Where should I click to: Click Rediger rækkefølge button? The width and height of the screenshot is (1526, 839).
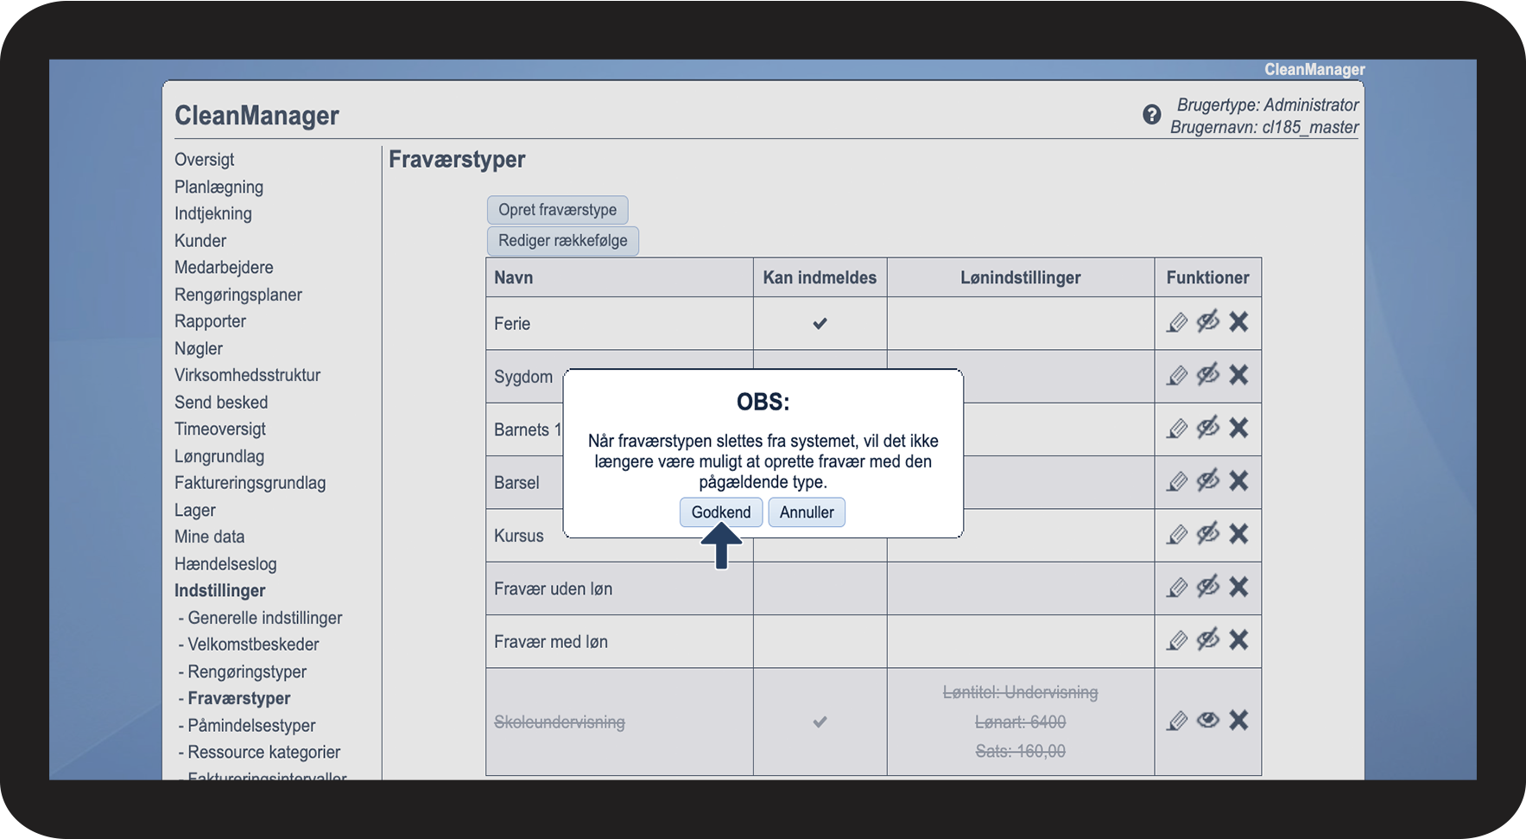click(x=563, y=241)
